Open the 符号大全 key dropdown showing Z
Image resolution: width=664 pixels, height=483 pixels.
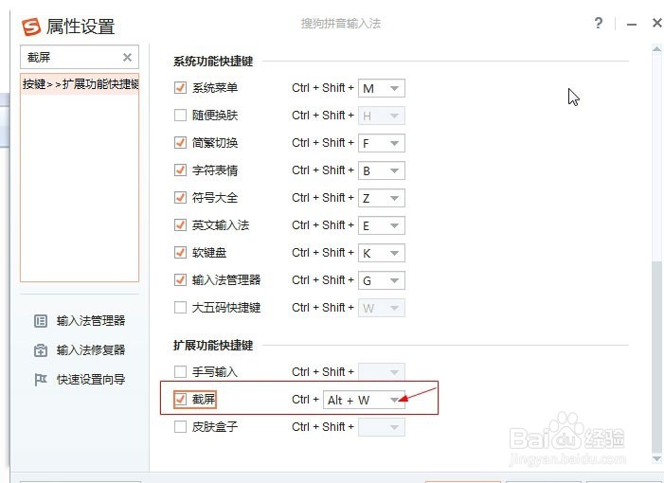coord(382,198)
